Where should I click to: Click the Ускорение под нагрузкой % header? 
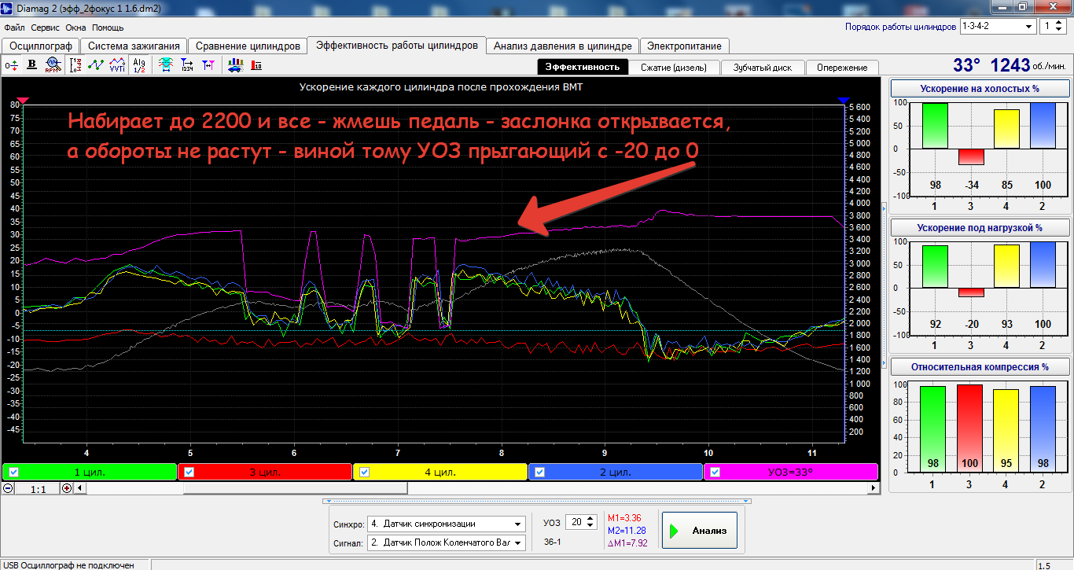coord(980,227)
